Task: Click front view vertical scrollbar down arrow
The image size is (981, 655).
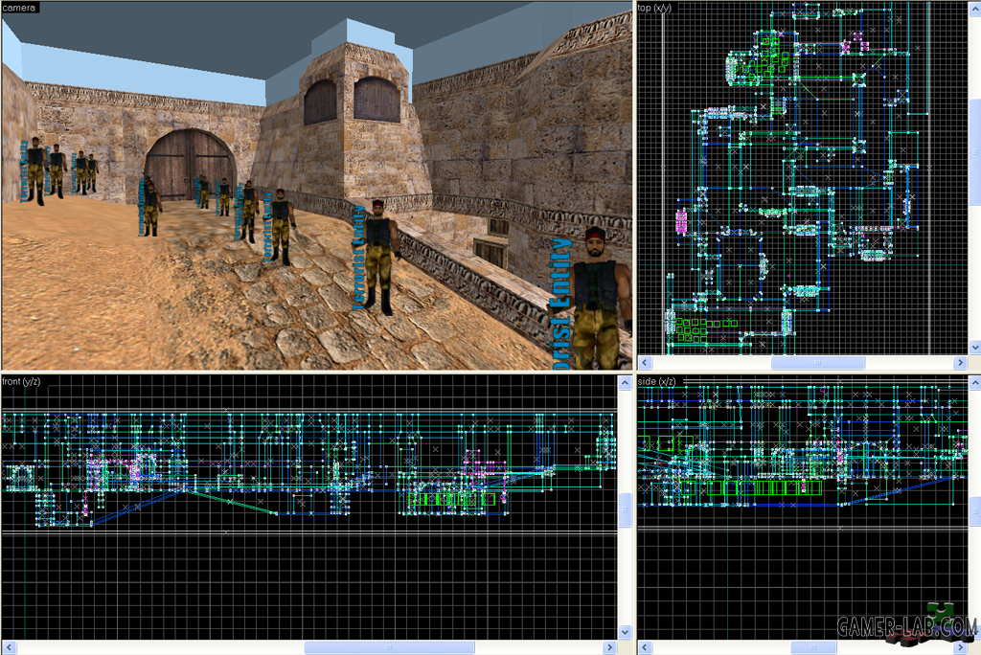Action: click(x=625, y=632)
